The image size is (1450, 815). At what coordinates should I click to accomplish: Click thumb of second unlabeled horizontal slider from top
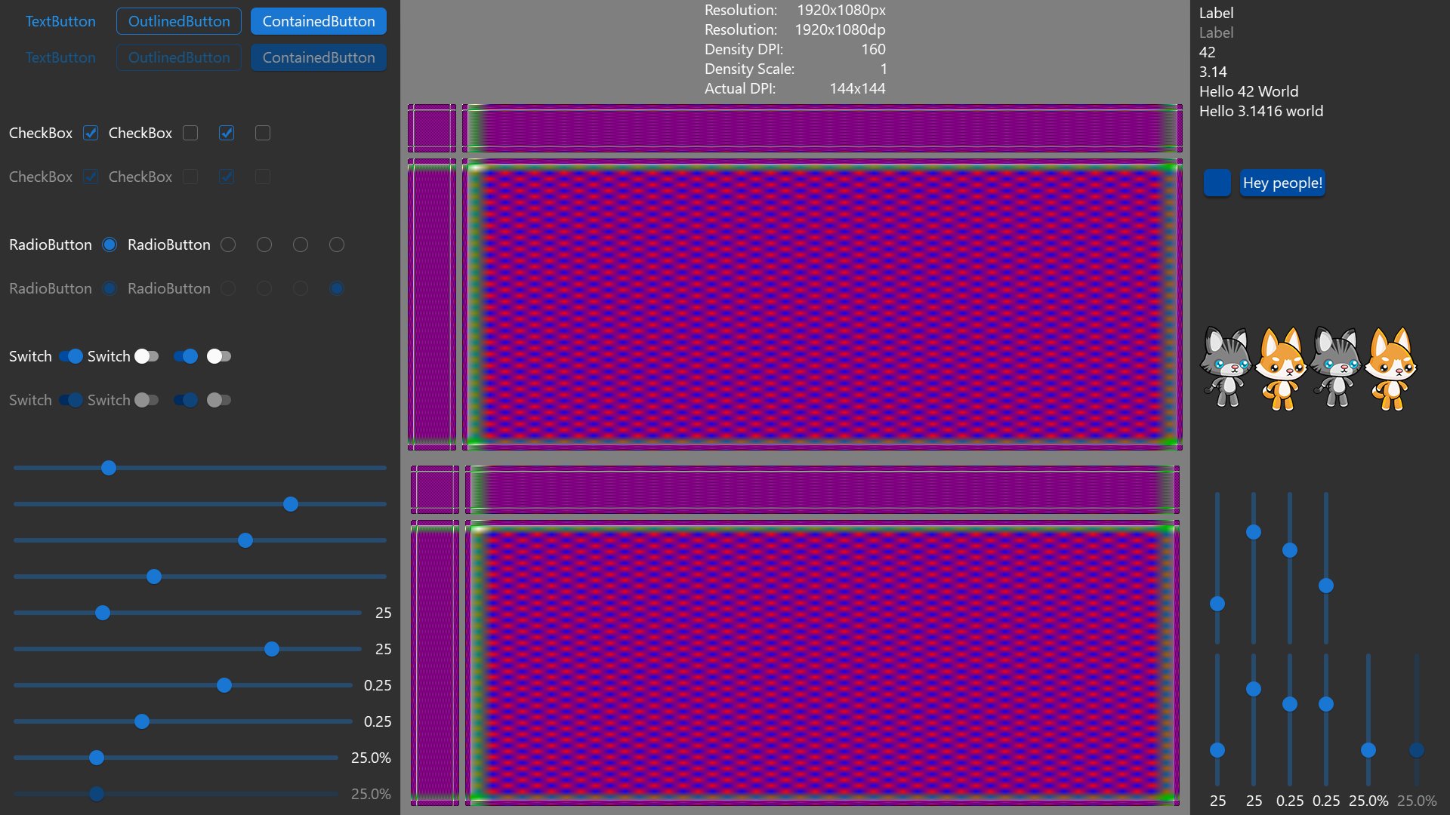291,504
